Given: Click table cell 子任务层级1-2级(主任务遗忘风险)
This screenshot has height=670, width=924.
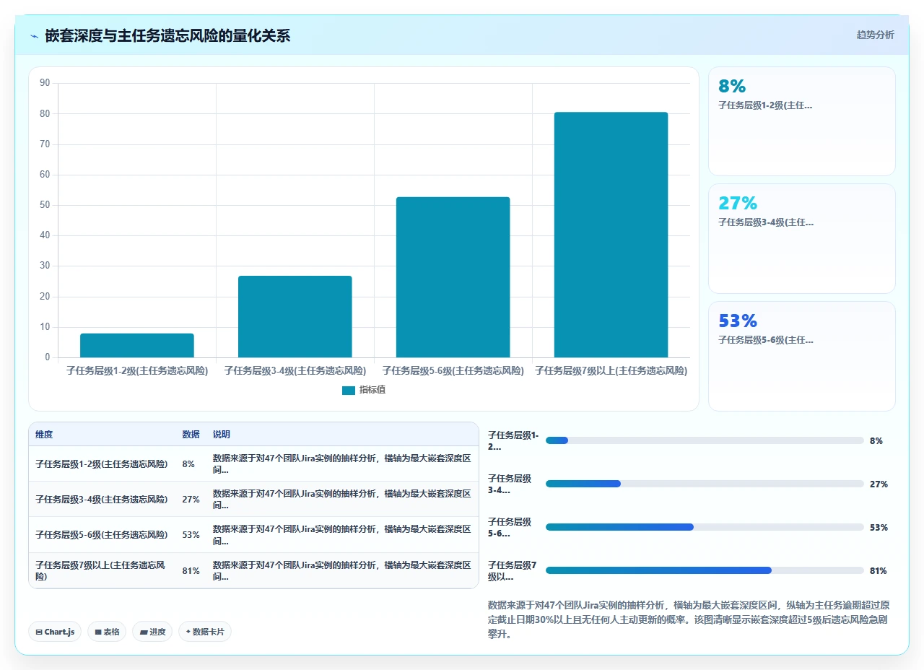Looking at the screenshot, I should (101, 464).
